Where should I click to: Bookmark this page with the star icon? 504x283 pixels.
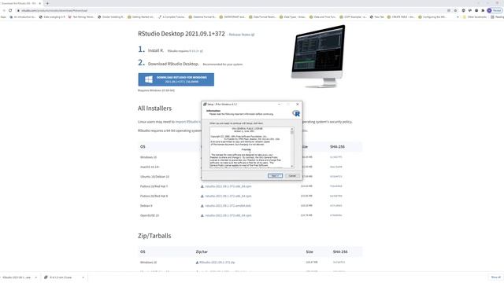click(455, 10)
